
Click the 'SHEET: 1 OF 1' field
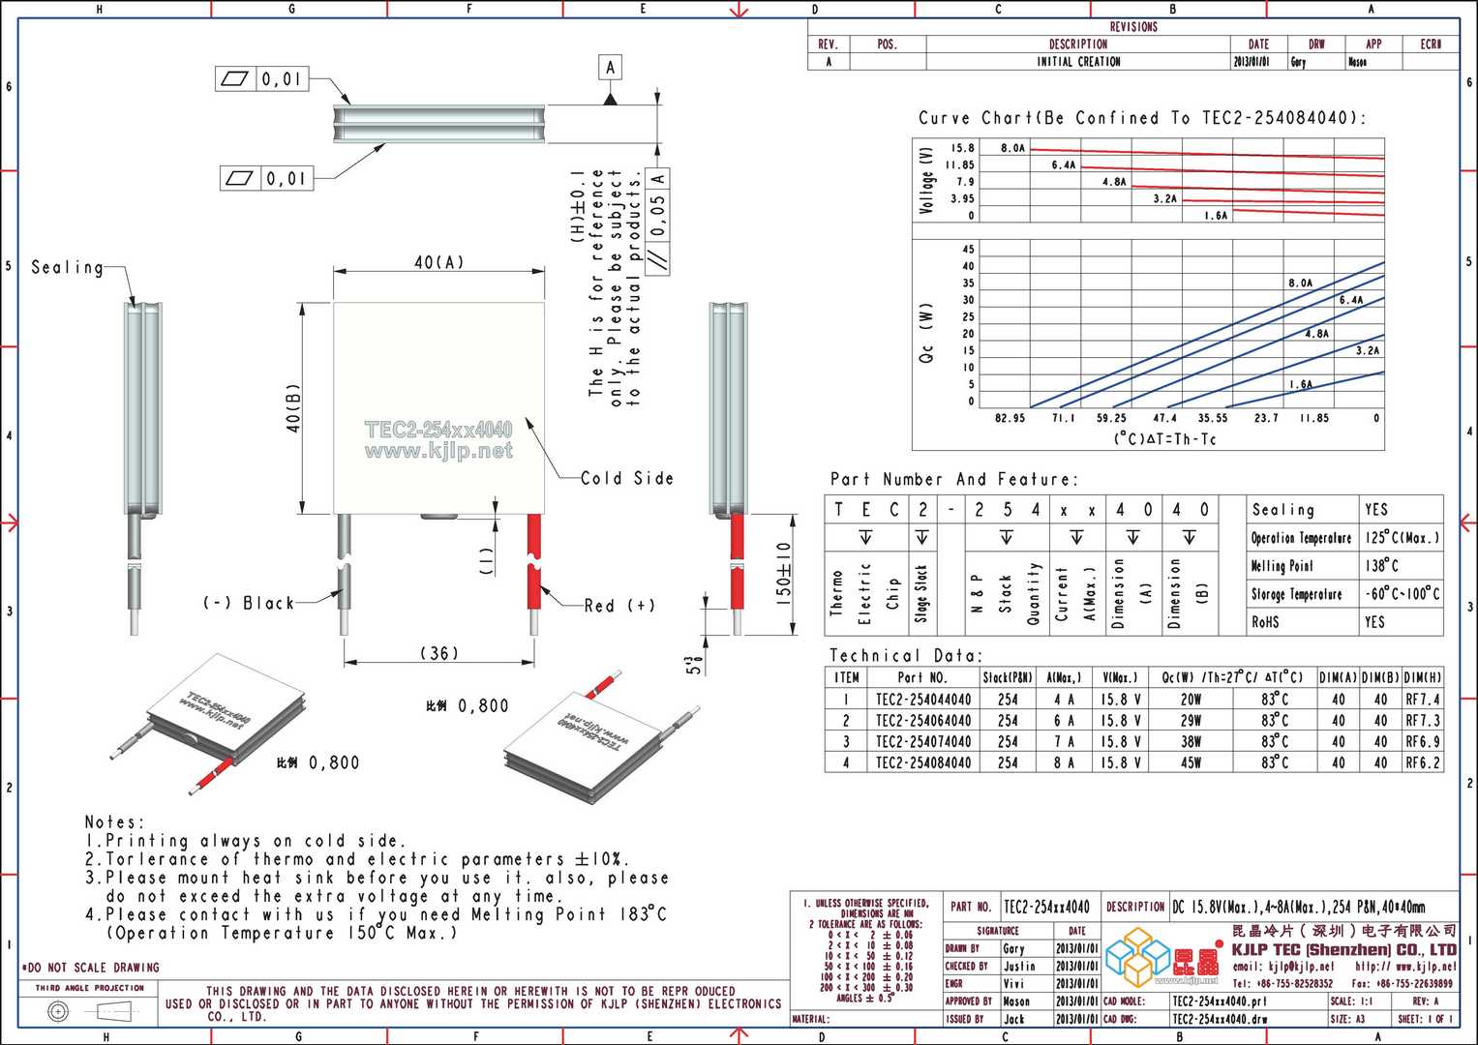(1426, 1019)
